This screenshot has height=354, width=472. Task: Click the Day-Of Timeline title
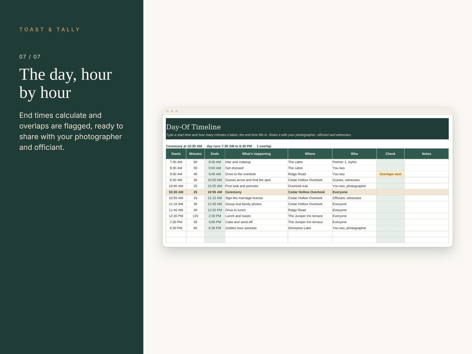pos(194,127)
